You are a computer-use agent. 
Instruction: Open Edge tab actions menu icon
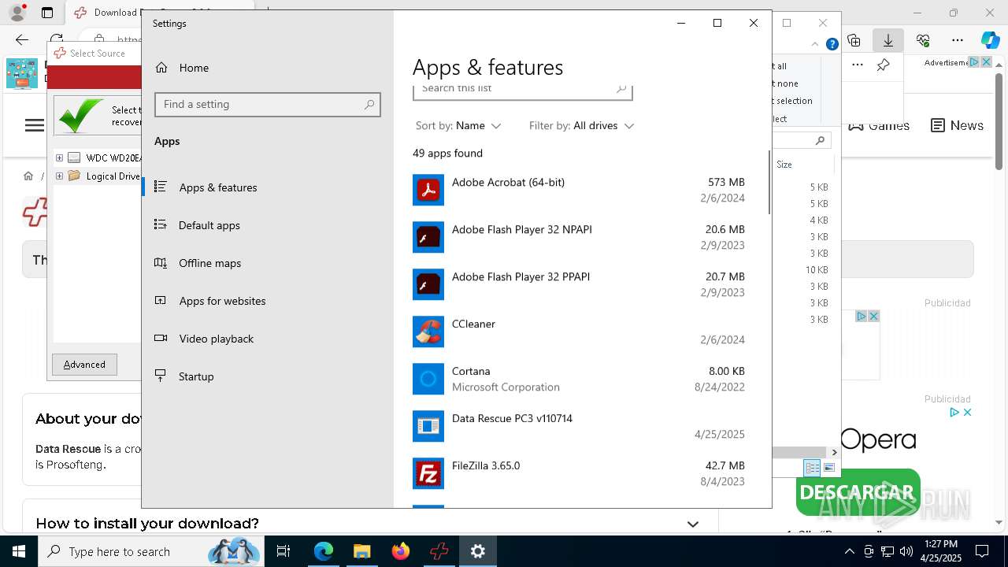tap(47, 13)
